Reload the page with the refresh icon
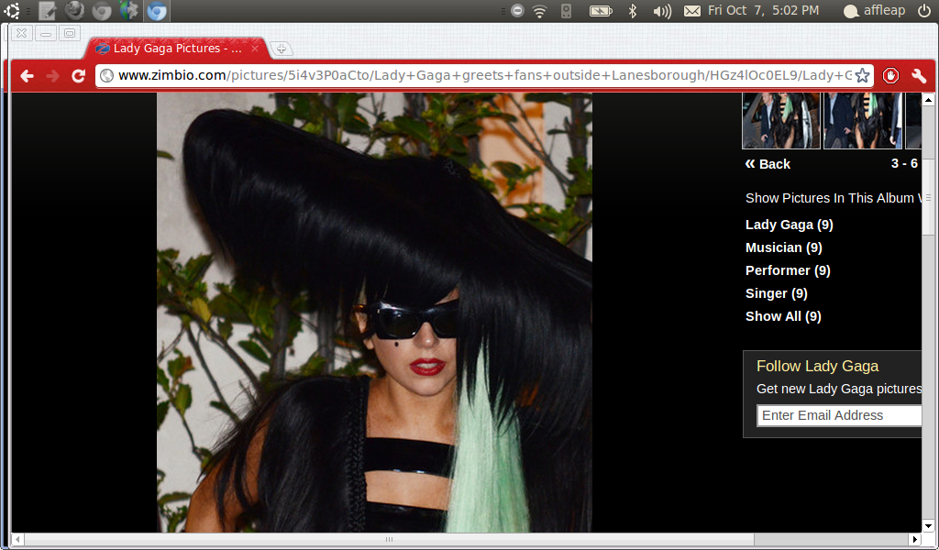The height and width of the screenshot is (550, 939). tap(79, 76)
